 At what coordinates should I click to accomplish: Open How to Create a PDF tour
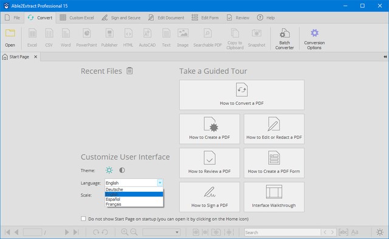coord(210,129)
